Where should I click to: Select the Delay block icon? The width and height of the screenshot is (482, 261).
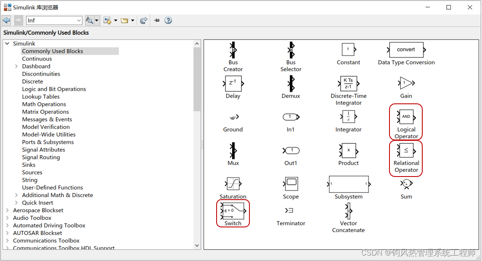tap(233, 83)
